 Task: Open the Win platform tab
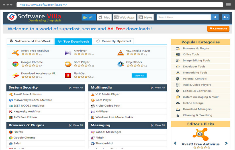coord(89,17)
